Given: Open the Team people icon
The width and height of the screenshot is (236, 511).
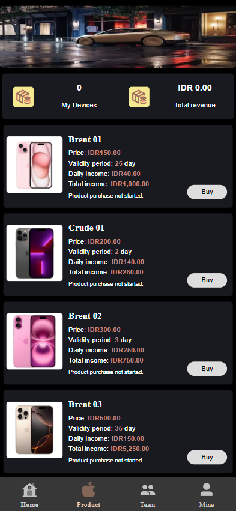Looking at the screenshot, I should click(148, 490).
